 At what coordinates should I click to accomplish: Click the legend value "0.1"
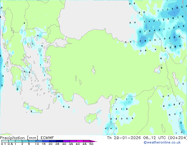click(x=3, y=144)
